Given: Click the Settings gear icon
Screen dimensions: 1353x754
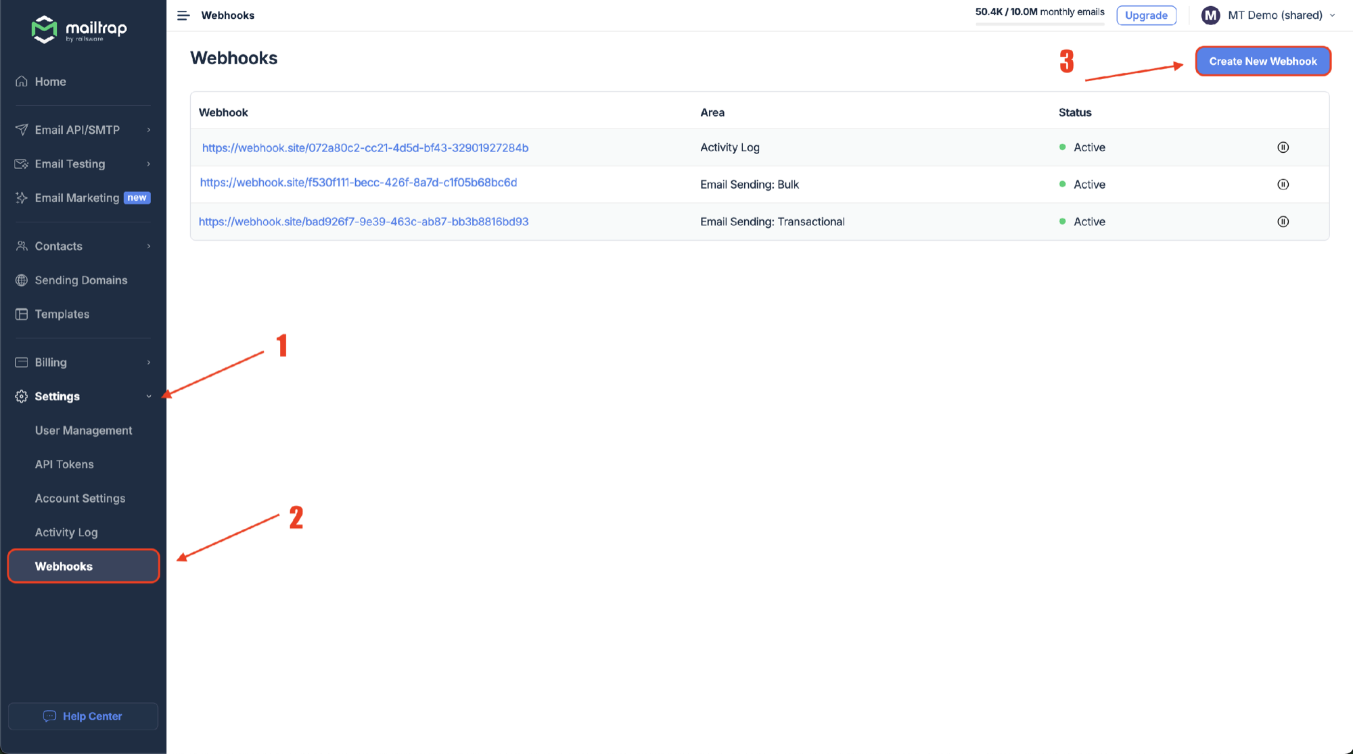Looking at the screenshot, I should click(x=22, y=396).
